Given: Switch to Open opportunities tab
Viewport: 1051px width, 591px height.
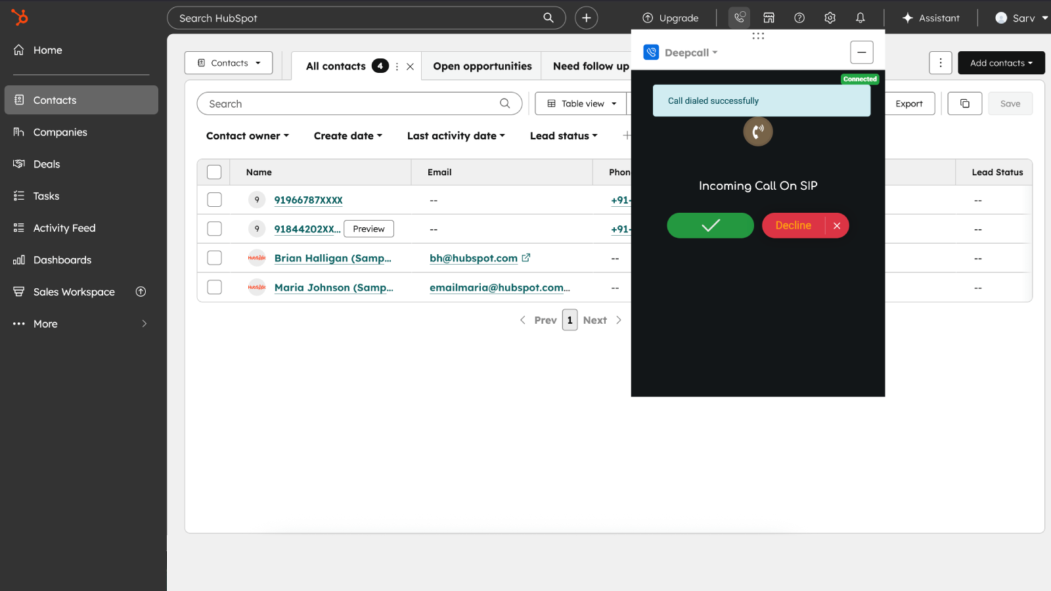Looking at the screenshot, I should pyautogui.click(x=482, y=66).
